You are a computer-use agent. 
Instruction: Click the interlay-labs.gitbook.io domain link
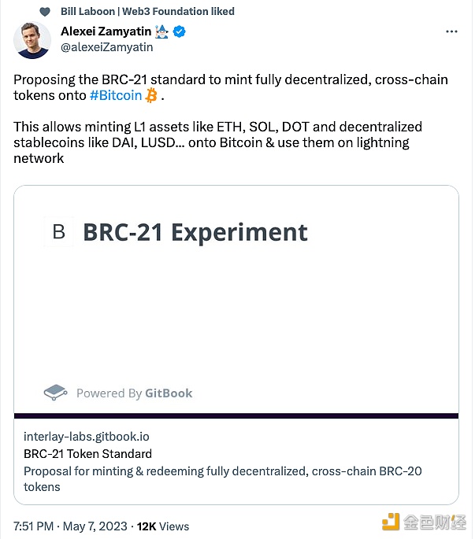tap(87, 437)
